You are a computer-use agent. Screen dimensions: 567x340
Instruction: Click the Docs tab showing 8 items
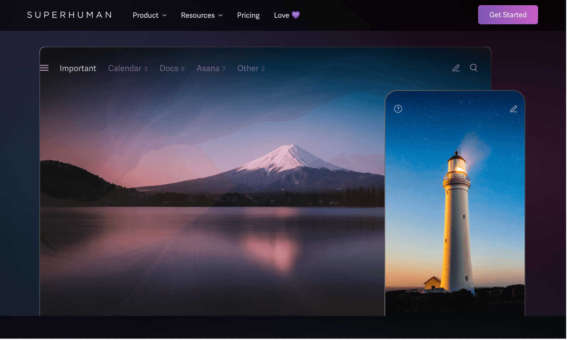tap(172, 68)
